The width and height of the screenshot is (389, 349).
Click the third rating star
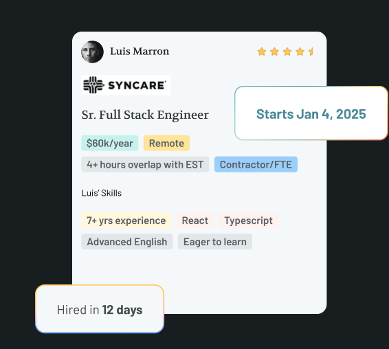(287, 52)
